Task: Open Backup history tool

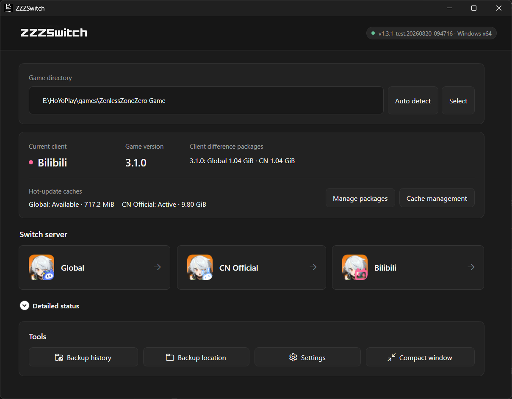Action: [83, 357]
